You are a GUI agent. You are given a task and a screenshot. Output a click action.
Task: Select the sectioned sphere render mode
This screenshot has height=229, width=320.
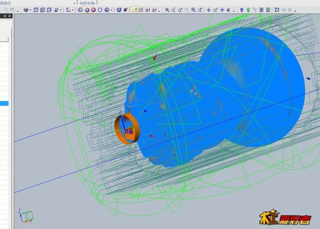pos(107,10)
